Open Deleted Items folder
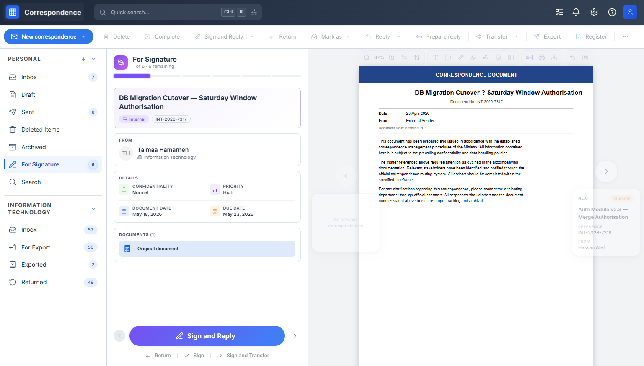644x366 pixels. 53,130
